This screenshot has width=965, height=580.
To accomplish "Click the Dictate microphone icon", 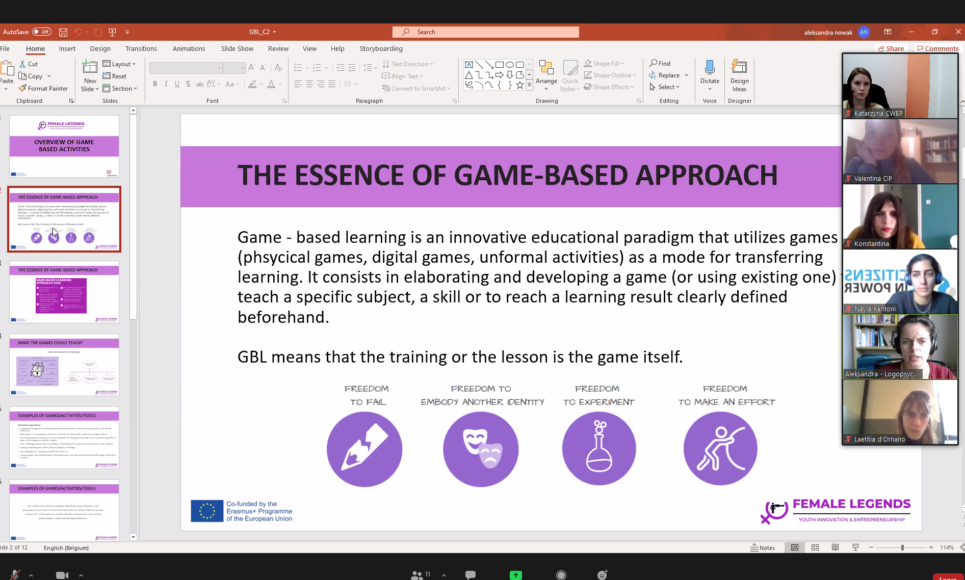I will pos(709,68).
